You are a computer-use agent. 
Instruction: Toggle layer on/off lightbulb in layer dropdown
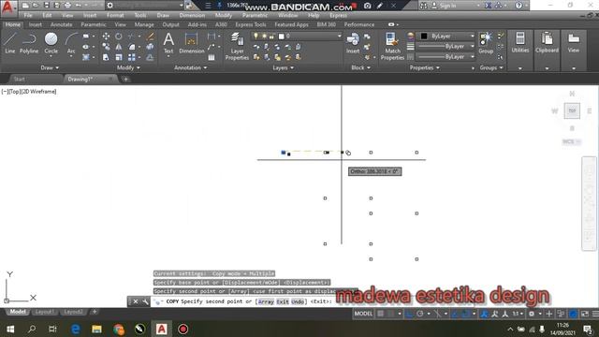(x=256, y=37)
